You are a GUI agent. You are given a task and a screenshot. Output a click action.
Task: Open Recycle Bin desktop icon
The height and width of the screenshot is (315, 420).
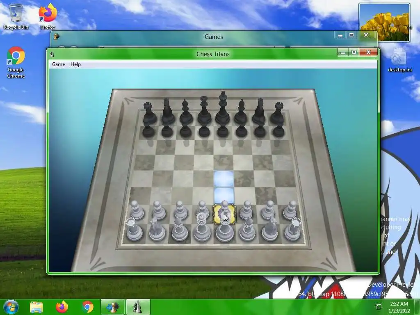pyautogui.click(x=16, y=16)
